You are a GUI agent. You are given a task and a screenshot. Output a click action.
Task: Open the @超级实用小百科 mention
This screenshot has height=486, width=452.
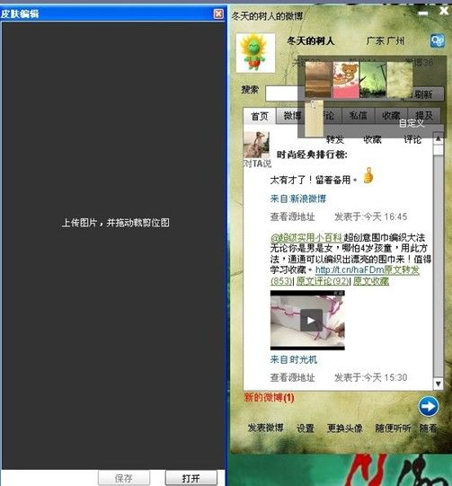(x=306, y=238)
